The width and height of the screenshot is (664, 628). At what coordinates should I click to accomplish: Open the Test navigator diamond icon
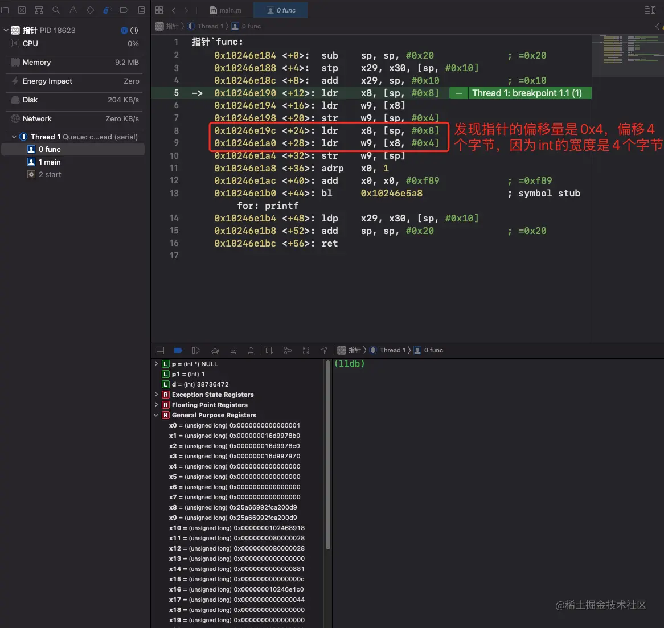click(90, 10)
